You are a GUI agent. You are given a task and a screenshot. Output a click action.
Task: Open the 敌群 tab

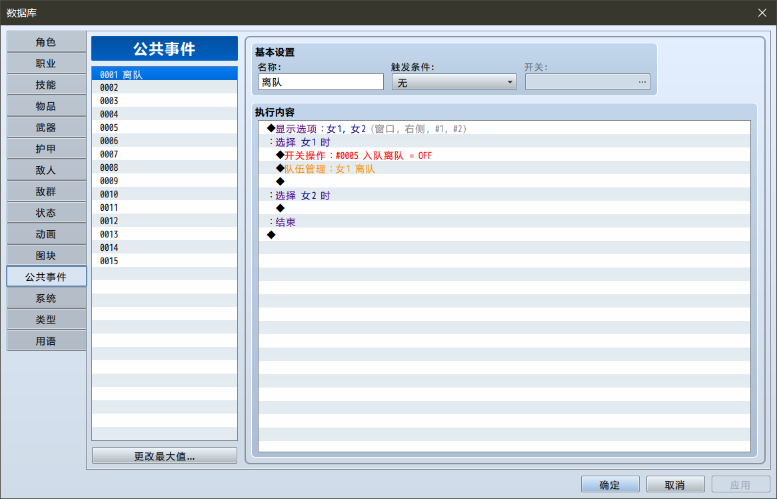46,191
